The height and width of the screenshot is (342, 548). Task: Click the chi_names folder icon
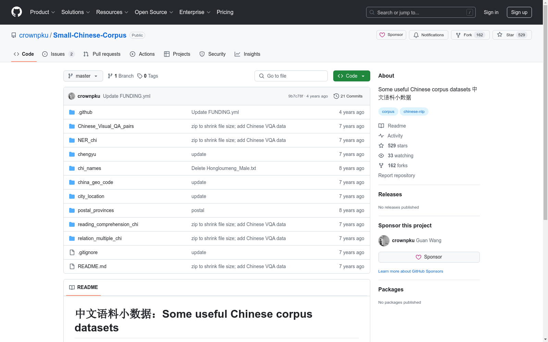pos(72,168)
